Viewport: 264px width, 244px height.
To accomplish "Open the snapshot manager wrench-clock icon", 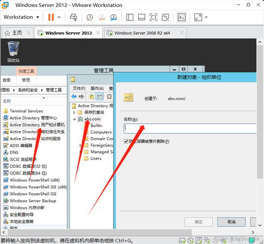I will [x=113, y=17].
